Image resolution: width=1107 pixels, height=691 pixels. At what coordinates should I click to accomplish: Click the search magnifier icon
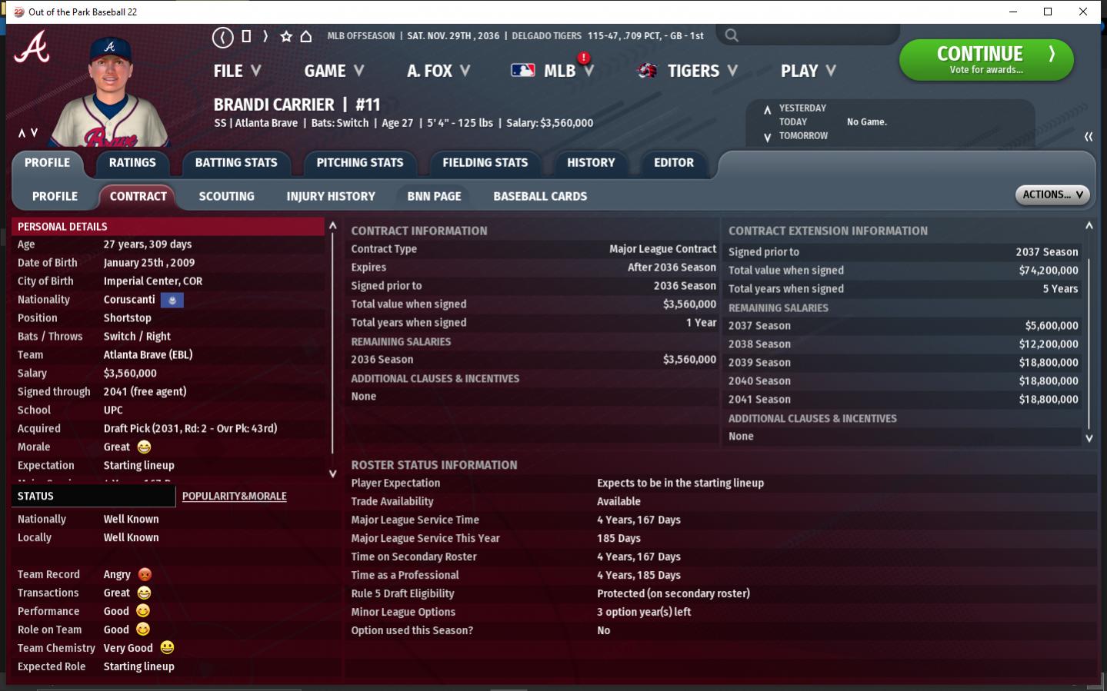click(732, 35)
